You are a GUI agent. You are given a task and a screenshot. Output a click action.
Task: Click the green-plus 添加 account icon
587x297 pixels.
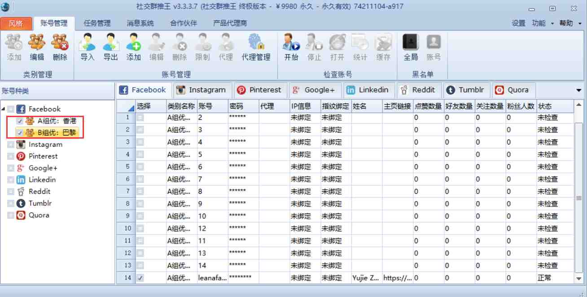click(133, 43)
